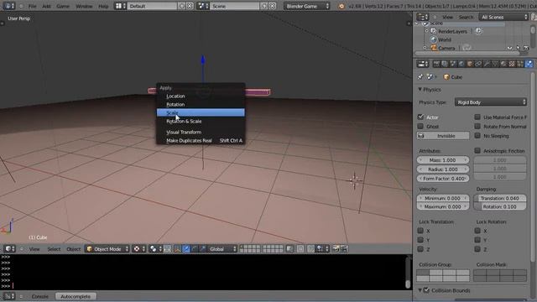Open the console editor type selector
Screen dimensions: 537x302
pos(9,296)
